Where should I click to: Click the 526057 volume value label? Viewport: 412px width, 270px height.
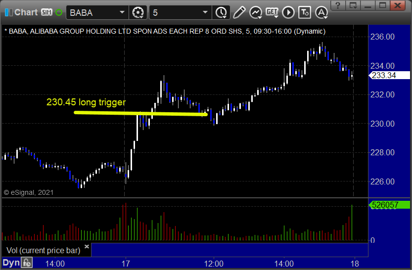pos(389,205)
